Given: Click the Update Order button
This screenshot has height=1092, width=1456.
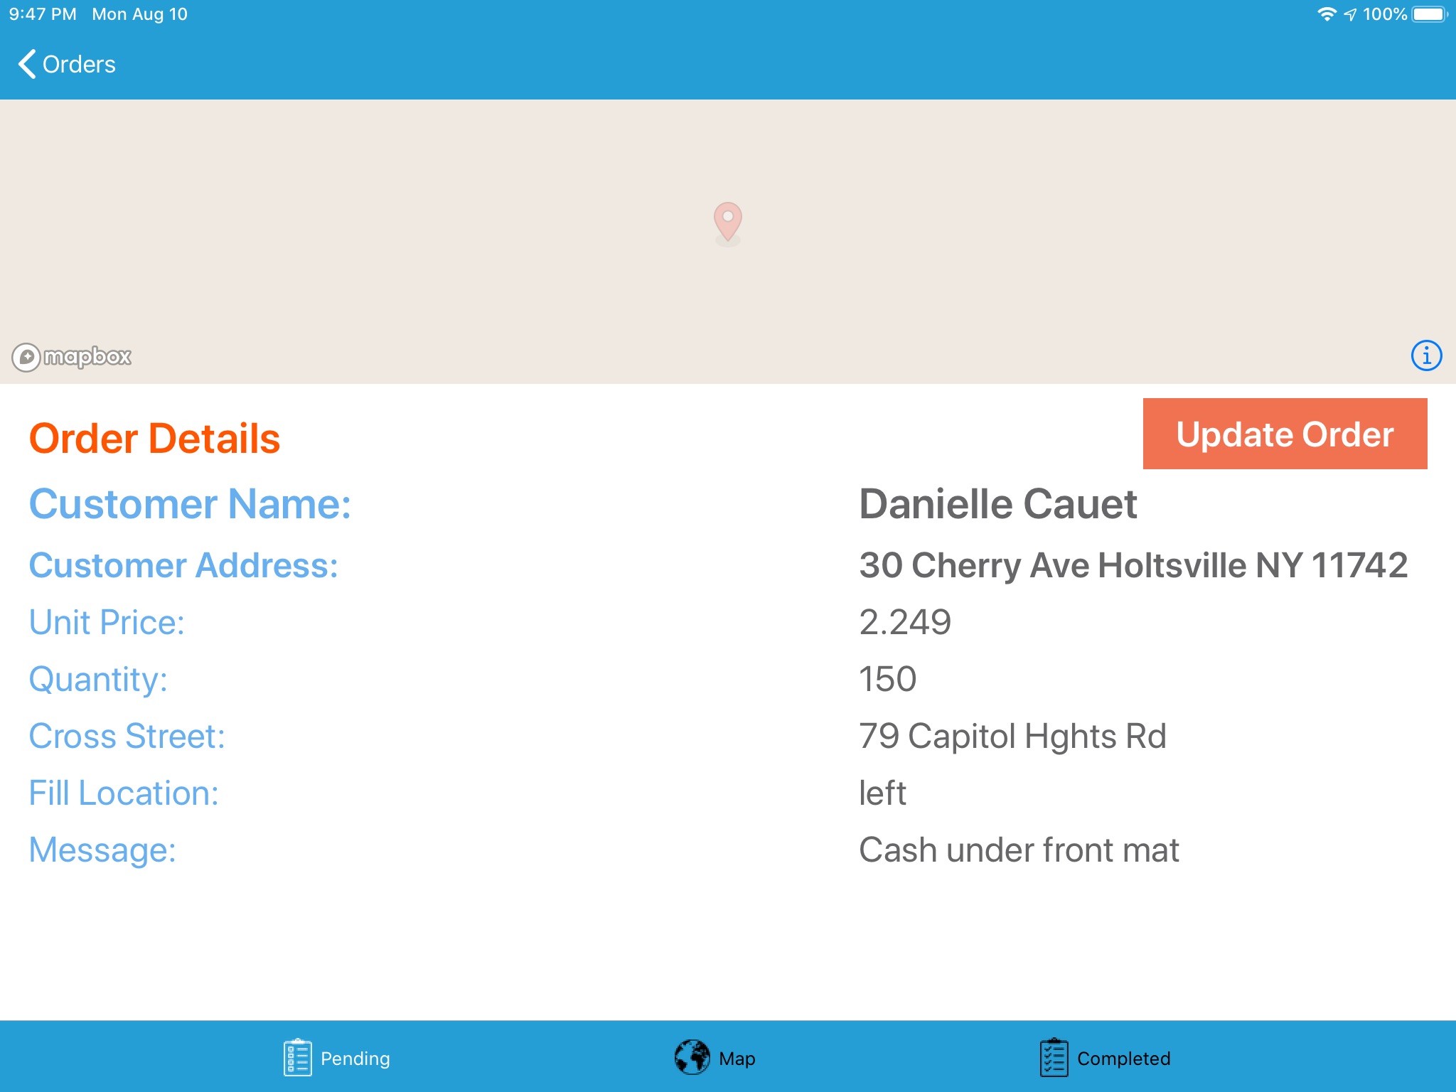Looking at the screenshot, I should click(x=1285, y=434).
